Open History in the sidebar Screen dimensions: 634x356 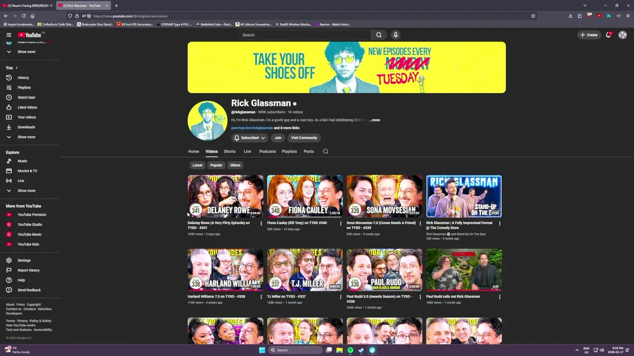[23, 78]
